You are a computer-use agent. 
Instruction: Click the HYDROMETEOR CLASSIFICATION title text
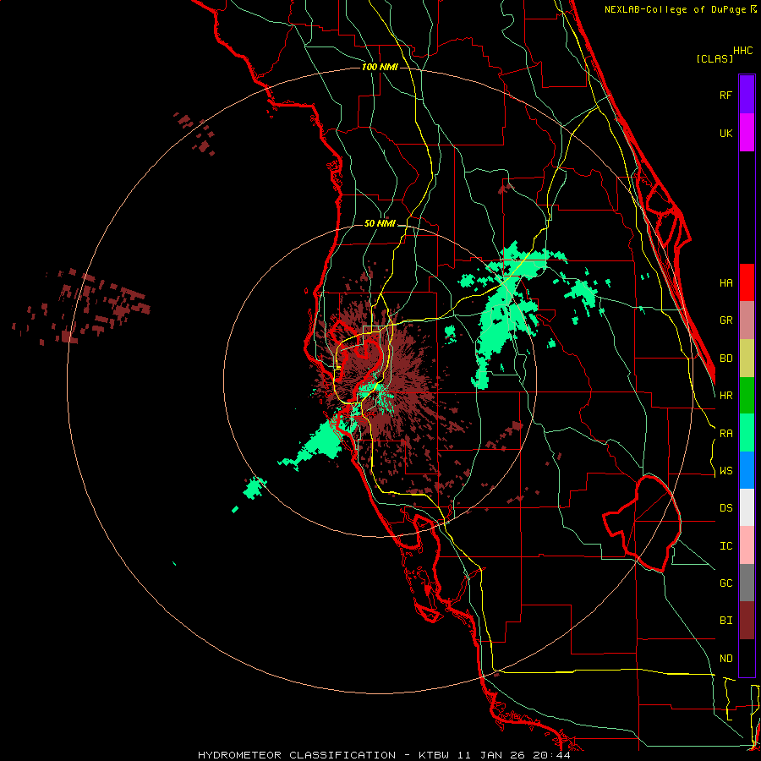(297, 755)
